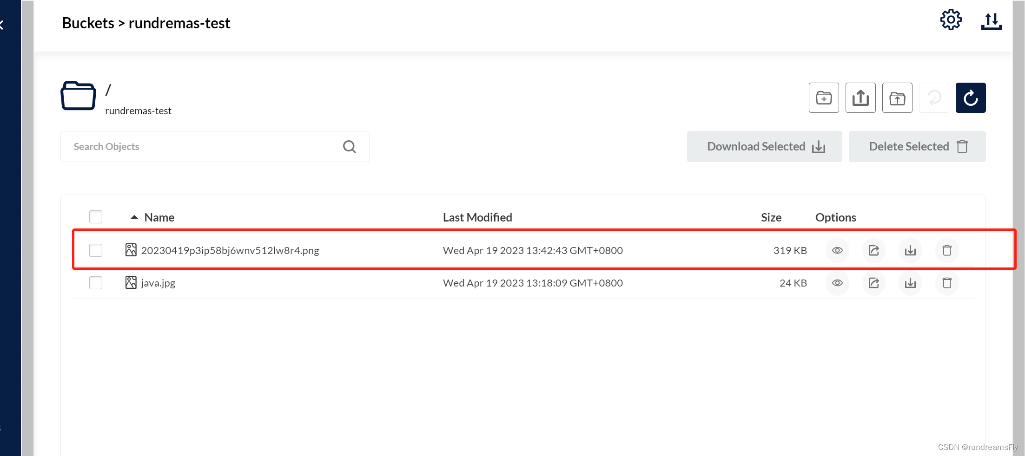Screen dimensions: 1025x456
Task: Click rundremas-test label under the path
Action: pyautogui.click(x=138, y=111)
